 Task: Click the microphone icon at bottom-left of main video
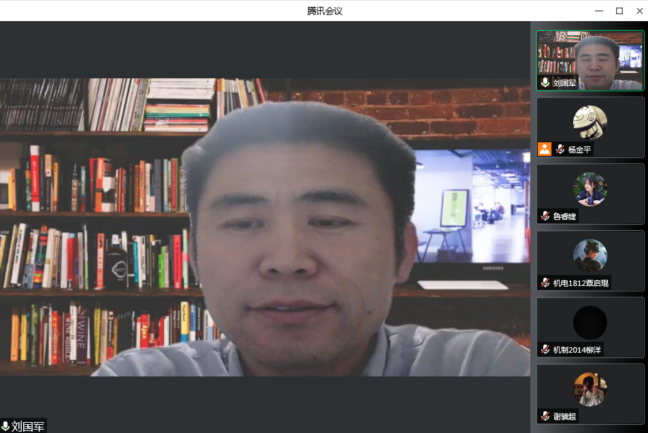(x=5, y=426)
